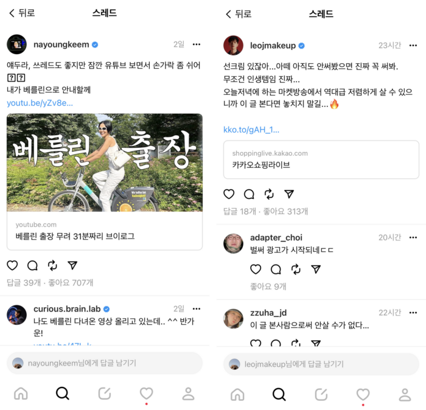Open the 베를린 출장 video thumbnail
The height and width of the screenshot is (410, 426).
(x=105, y=162)
